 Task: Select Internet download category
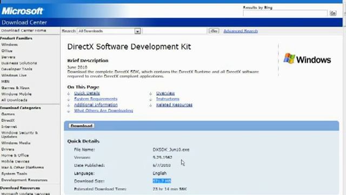pos(9,127)
